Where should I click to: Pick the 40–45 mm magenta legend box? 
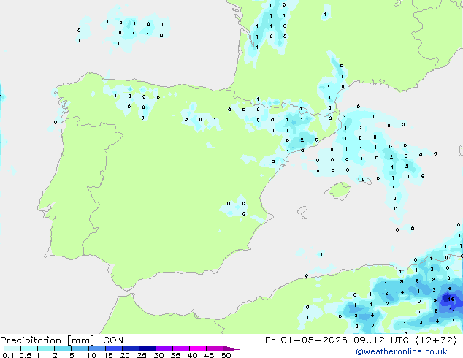[x=198, y=349]
